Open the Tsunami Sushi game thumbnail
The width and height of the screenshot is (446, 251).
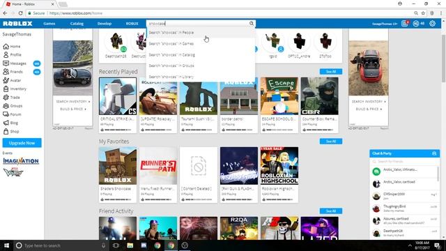coord(199,96)
